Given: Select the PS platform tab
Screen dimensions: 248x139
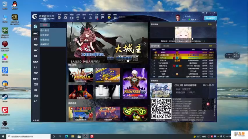Looking at the screenshot, I should tap(35, 67).
